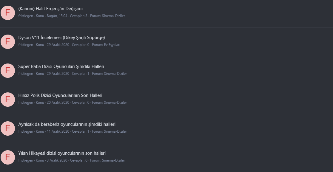Go to Ev Eşyaları forum link
Viewport: 333px width, 172px height.
pos(112,45)
